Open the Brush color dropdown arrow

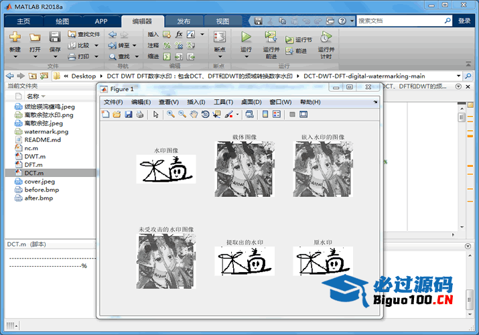pos(237,115)
